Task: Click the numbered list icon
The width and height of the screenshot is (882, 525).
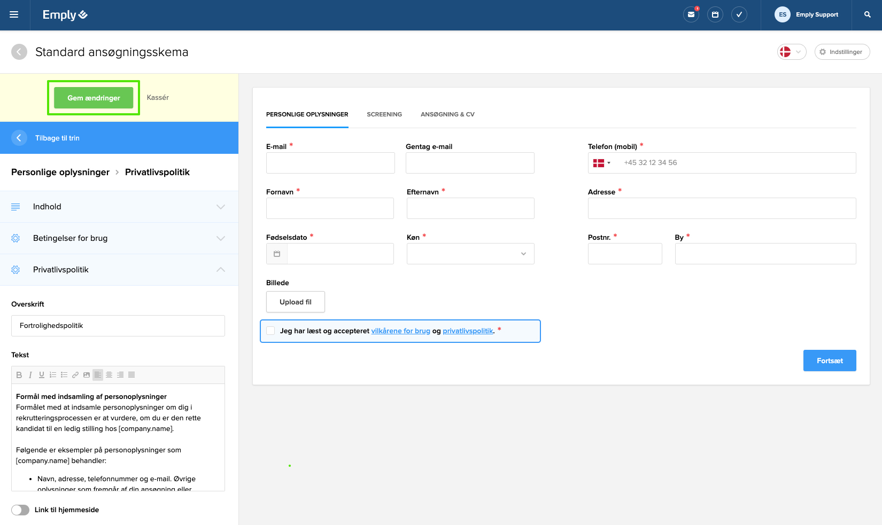Action: (53, 375)
